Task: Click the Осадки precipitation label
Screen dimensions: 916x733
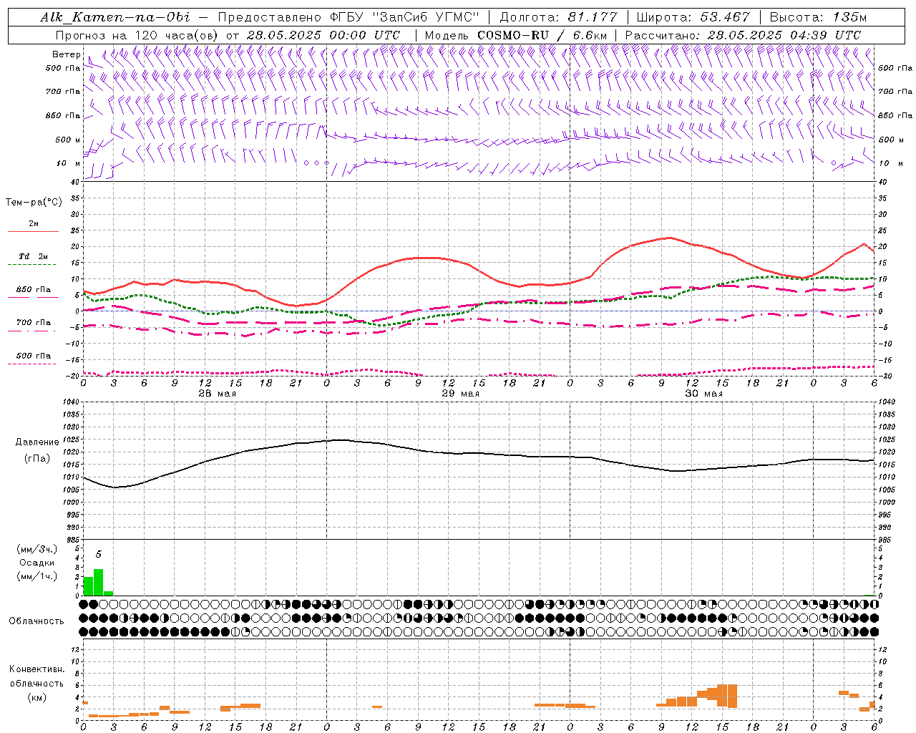Action: [x=37, y=563]
